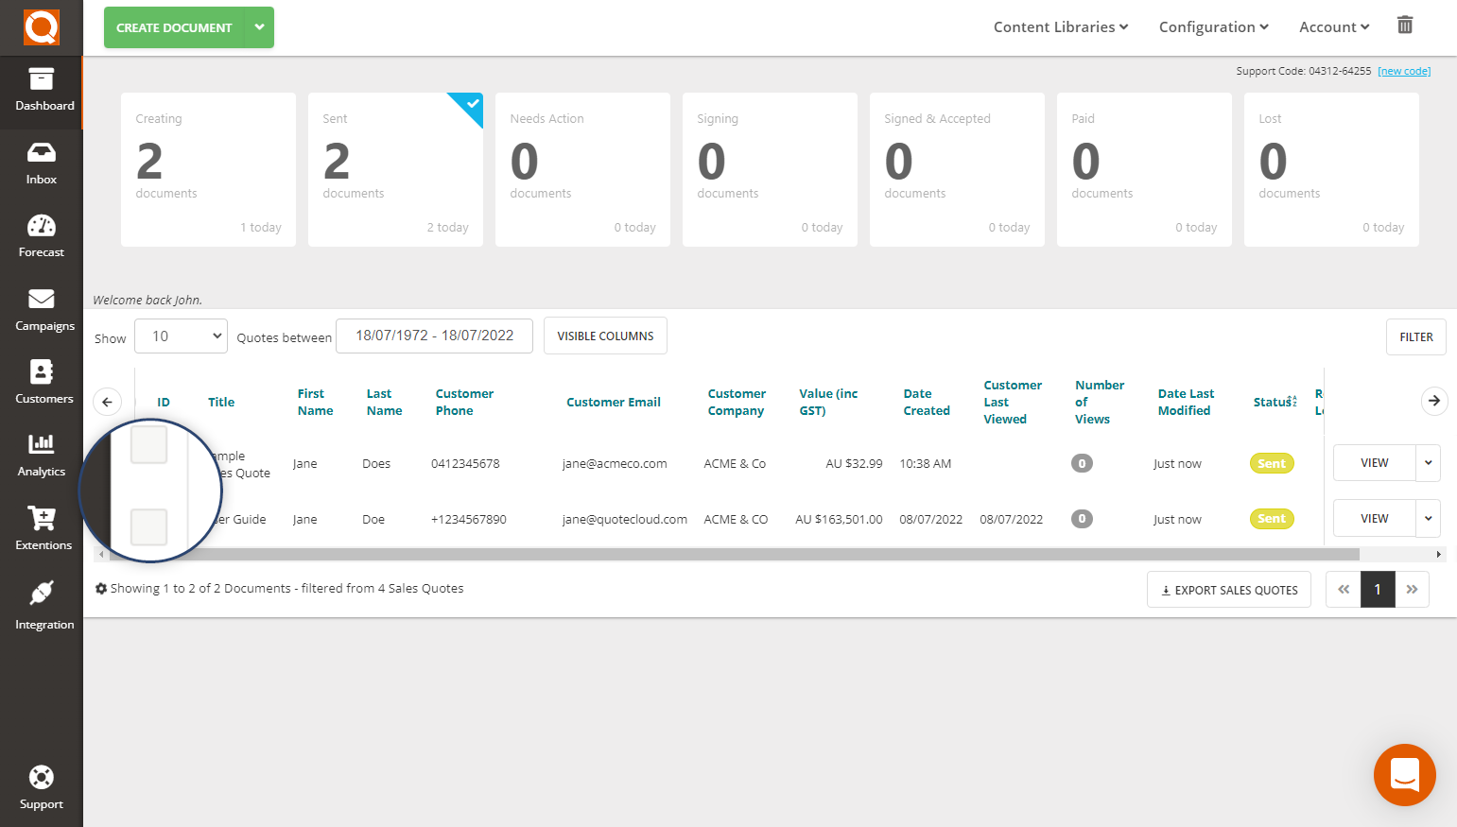The width and height of the screenshot is (1457, 827).
Task: Navigate to the Customers section
Action: [41, 382]
